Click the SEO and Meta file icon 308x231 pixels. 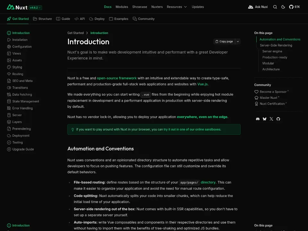coord(9,81)
